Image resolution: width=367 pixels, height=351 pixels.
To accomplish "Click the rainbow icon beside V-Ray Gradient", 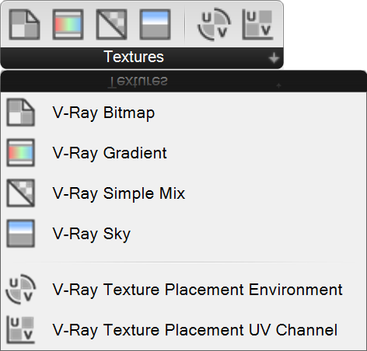I will click(20, 153).
